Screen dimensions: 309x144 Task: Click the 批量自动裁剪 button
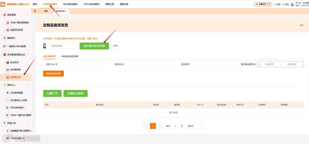click(x=76, y=93)
